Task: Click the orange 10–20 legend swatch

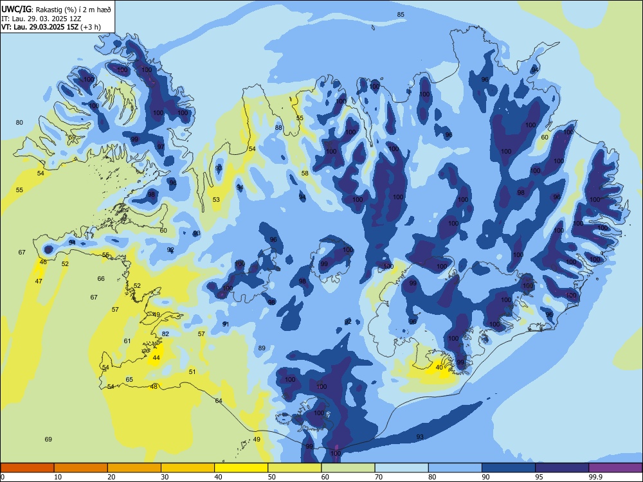Action: pos(81,468)
